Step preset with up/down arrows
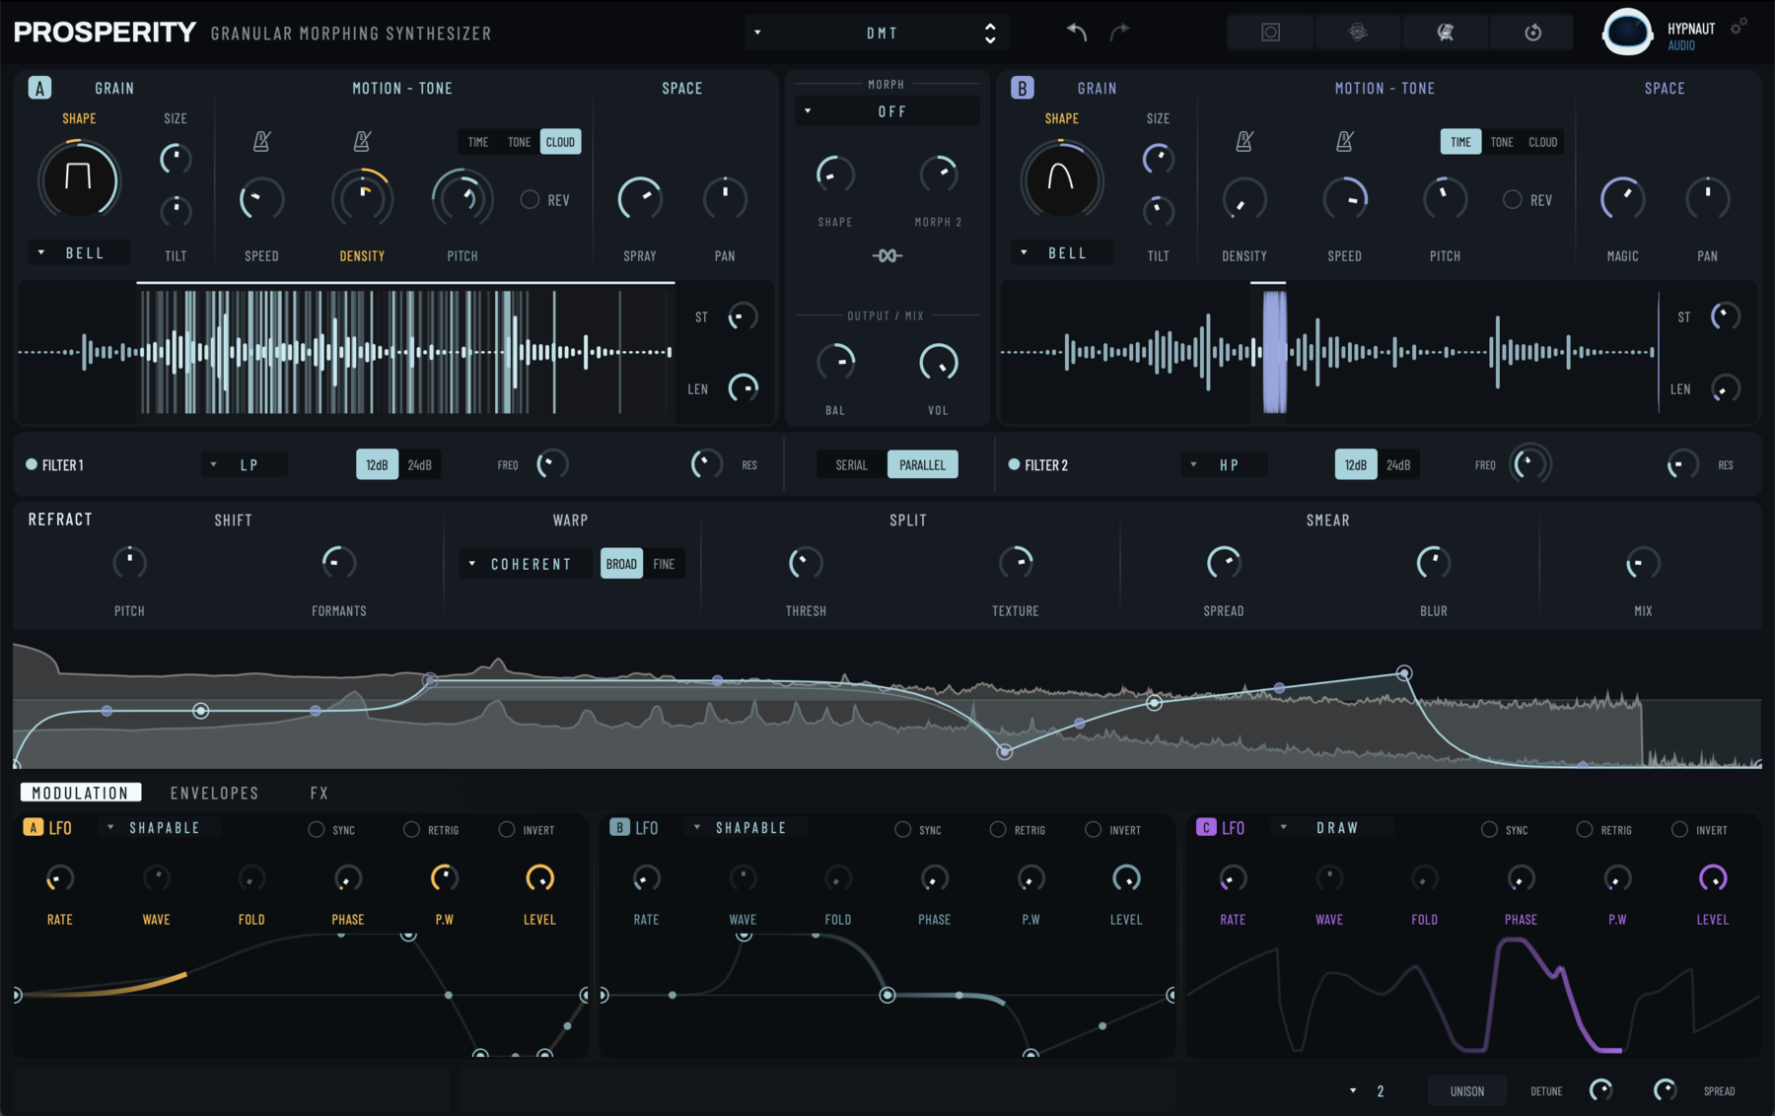Image resolution: width=1775 pixels, height=1116 pixels. coord(990,34)
